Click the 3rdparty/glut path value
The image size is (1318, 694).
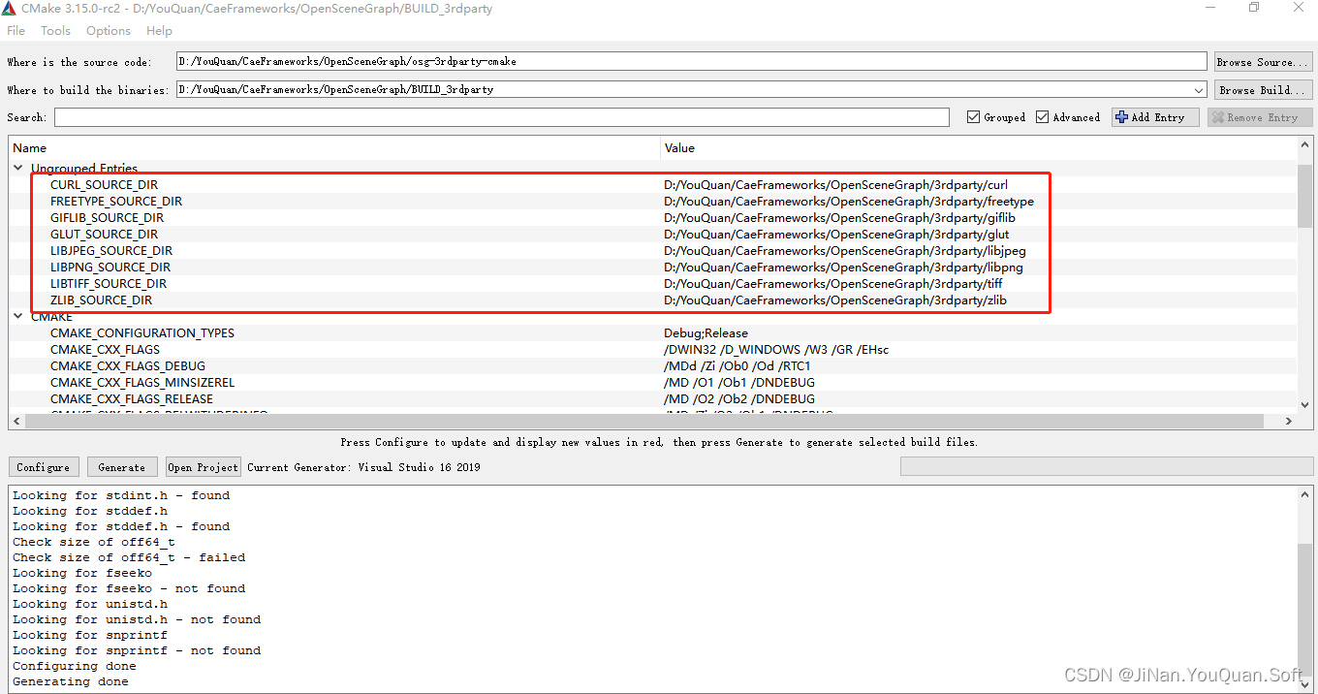click(836, 235)
